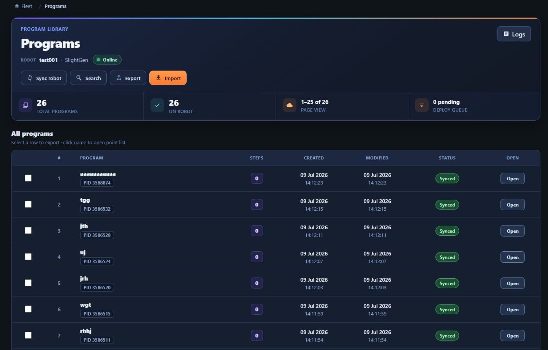Open the Search button

88,78
